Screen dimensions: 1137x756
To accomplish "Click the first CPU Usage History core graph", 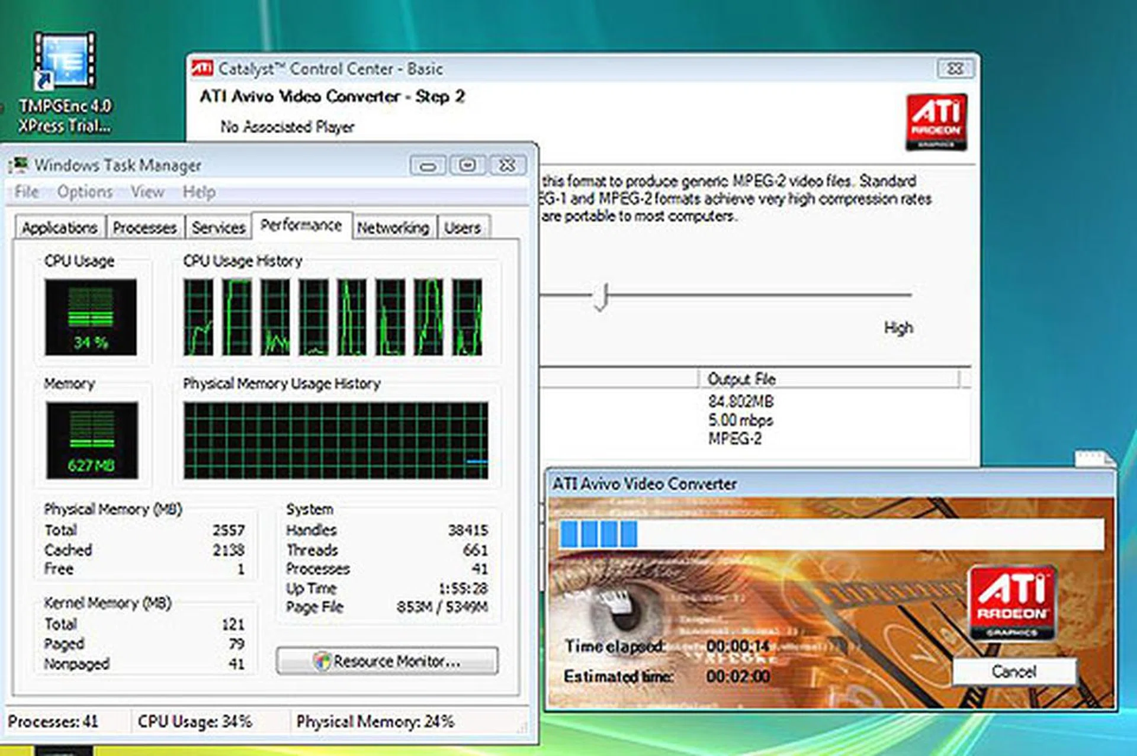I will (x=198, y=317).
